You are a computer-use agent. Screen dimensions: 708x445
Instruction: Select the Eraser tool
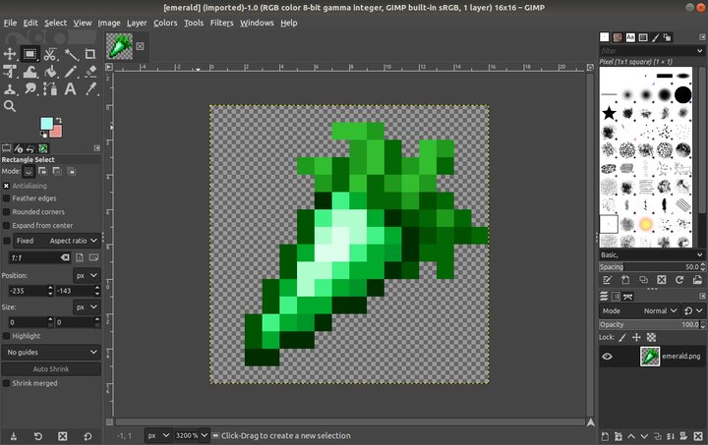point(90,72)
